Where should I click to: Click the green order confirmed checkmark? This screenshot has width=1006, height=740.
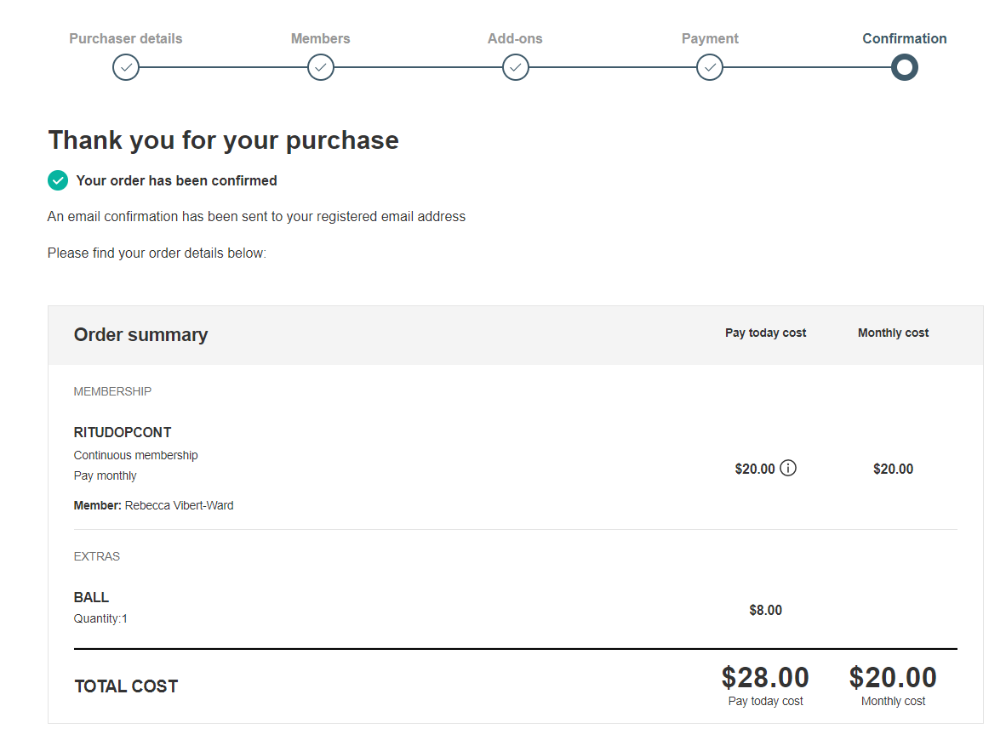point(58,181)
